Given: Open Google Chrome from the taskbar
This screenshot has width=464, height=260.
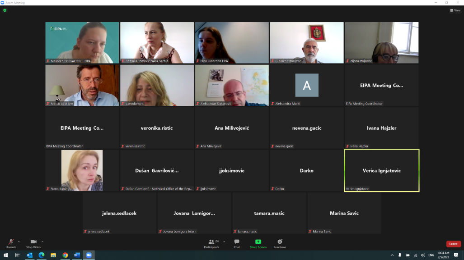Looking at the screenshot, I should coord(65,255).
